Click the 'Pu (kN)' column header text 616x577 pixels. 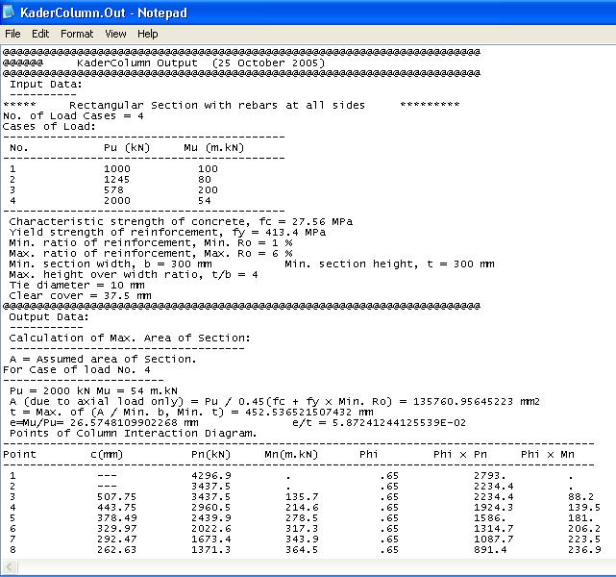(123, 148)
